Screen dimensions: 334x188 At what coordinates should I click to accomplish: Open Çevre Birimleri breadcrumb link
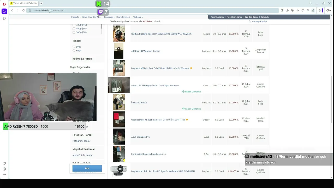tap(123, 17)
